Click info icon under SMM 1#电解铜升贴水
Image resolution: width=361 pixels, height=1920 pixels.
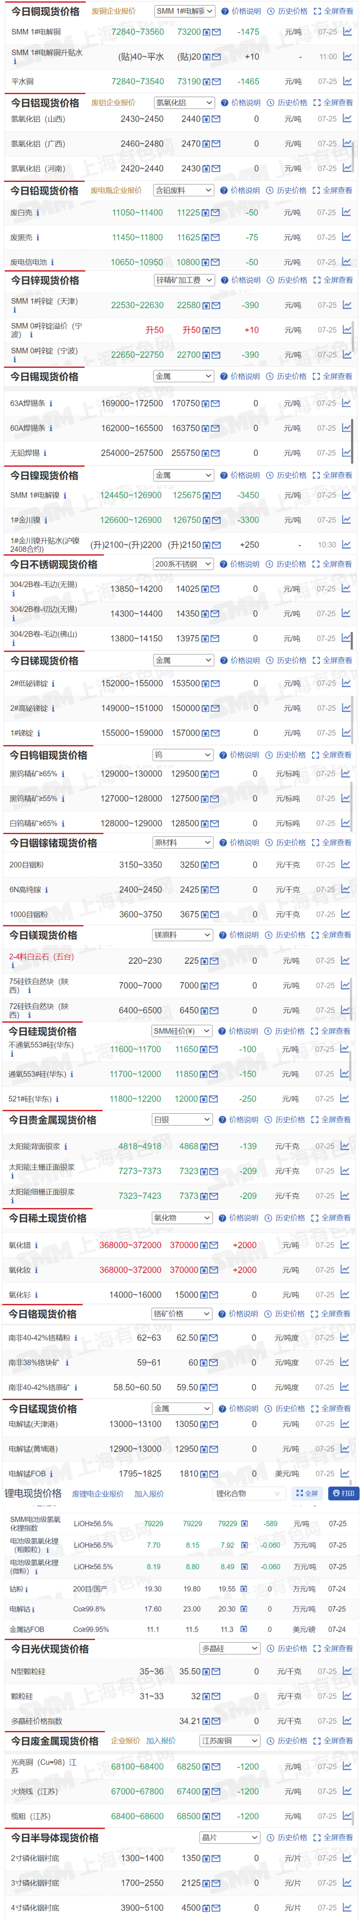(x=14, y=62)
